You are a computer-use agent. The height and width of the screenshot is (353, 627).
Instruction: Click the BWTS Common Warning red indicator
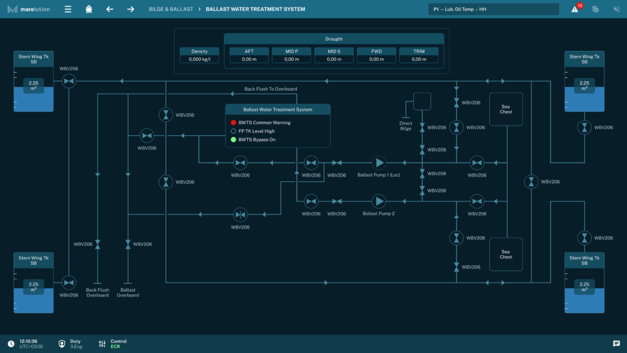pyautogui.click(x=233, y=123)
